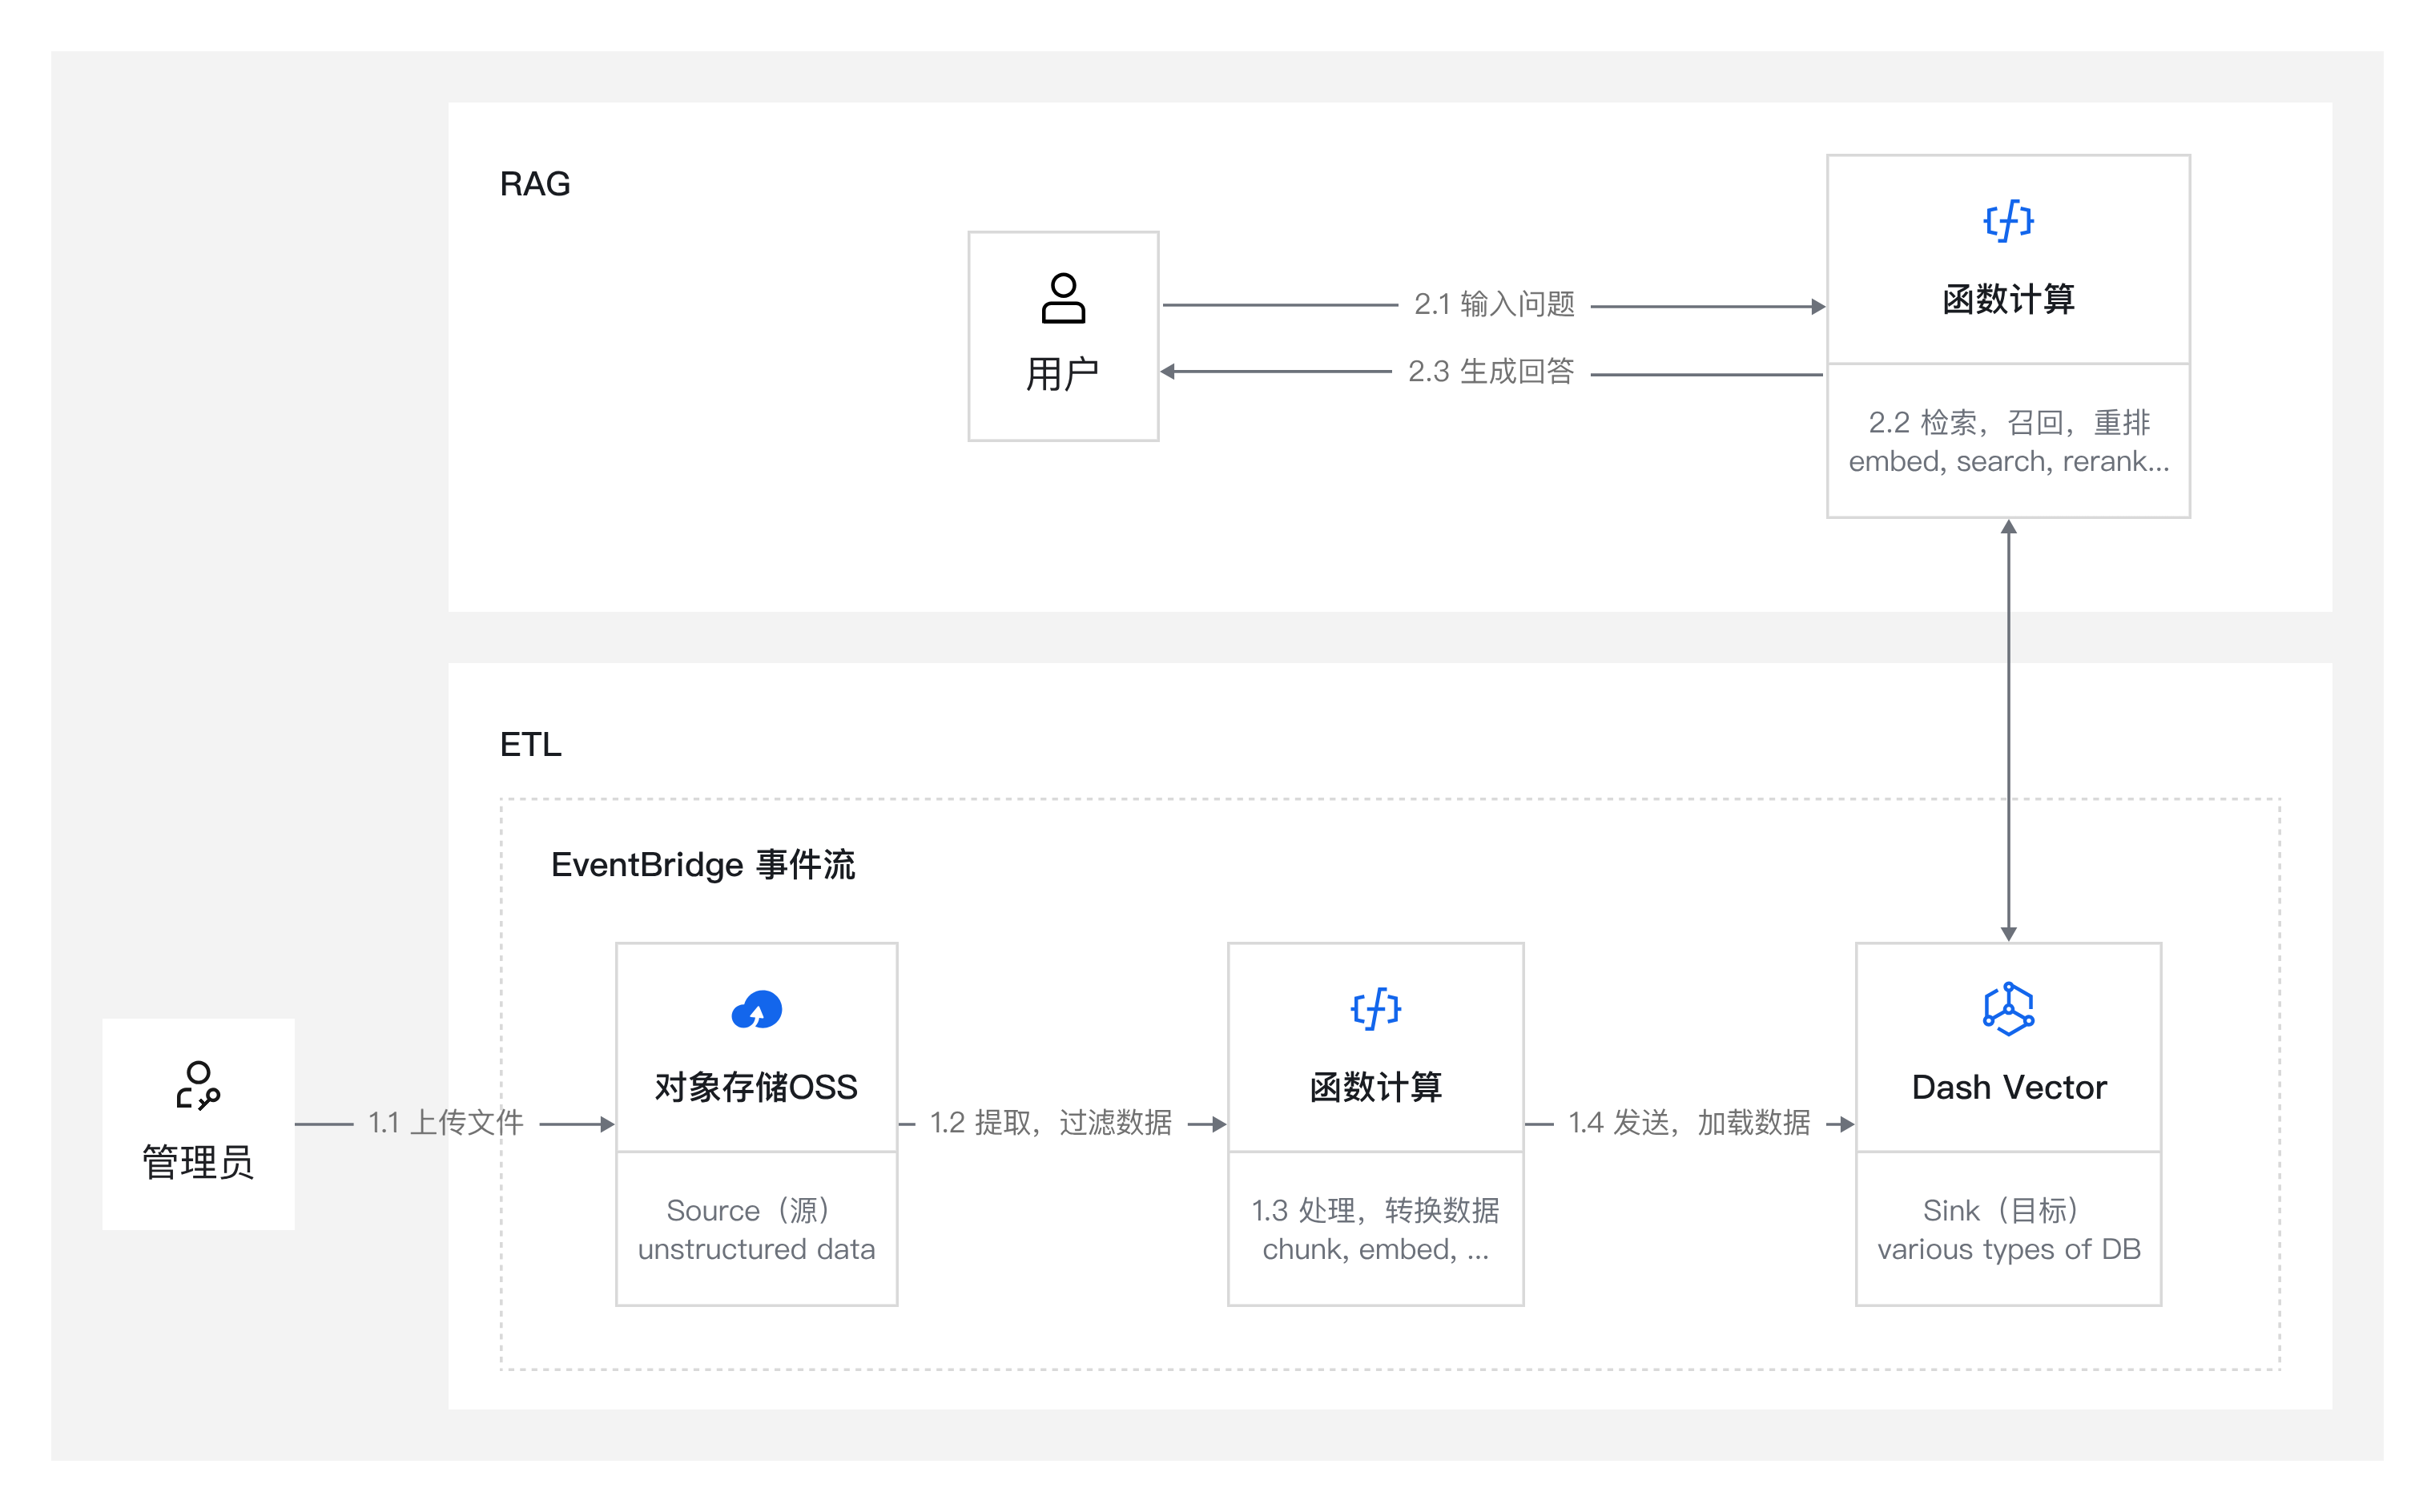The width and height of the screenshot is (2435, 1512).
Task: Click the 1.1 上传文件 label
Action: [446, 1123]
